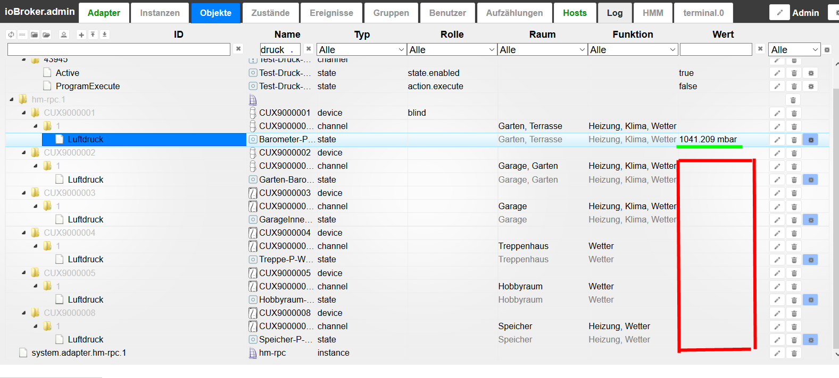Open the Typ filter dropdown

pos(361,49)
